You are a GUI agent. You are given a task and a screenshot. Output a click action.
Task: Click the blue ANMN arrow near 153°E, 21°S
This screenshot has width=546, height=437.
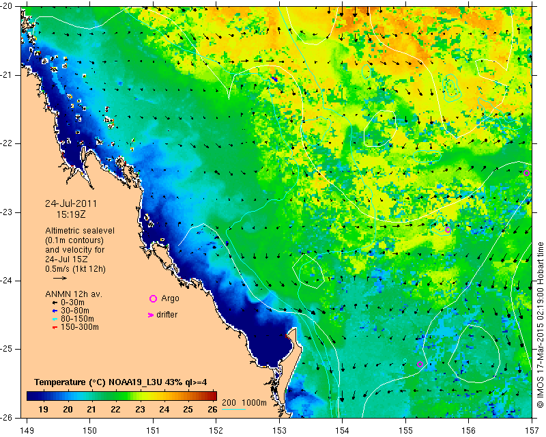click(275, 79)
